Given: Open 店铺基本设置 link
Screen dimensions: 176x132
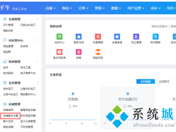Looking at the screenshot, I should coord(11,116).
